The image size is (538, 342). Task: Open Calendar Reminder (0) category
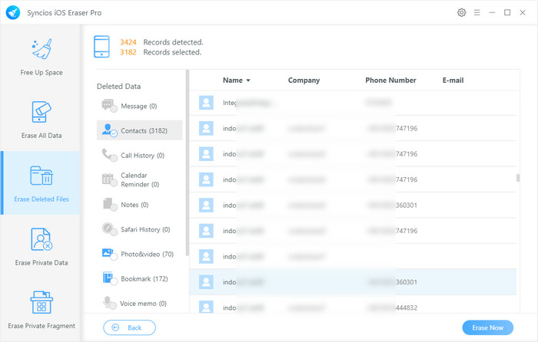click(x=139, y=179)
